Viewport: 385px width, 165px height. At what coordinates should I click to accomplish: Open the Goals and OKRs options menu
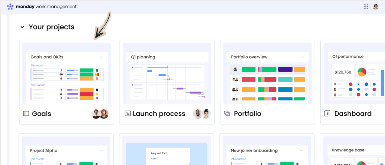(102, 57)
